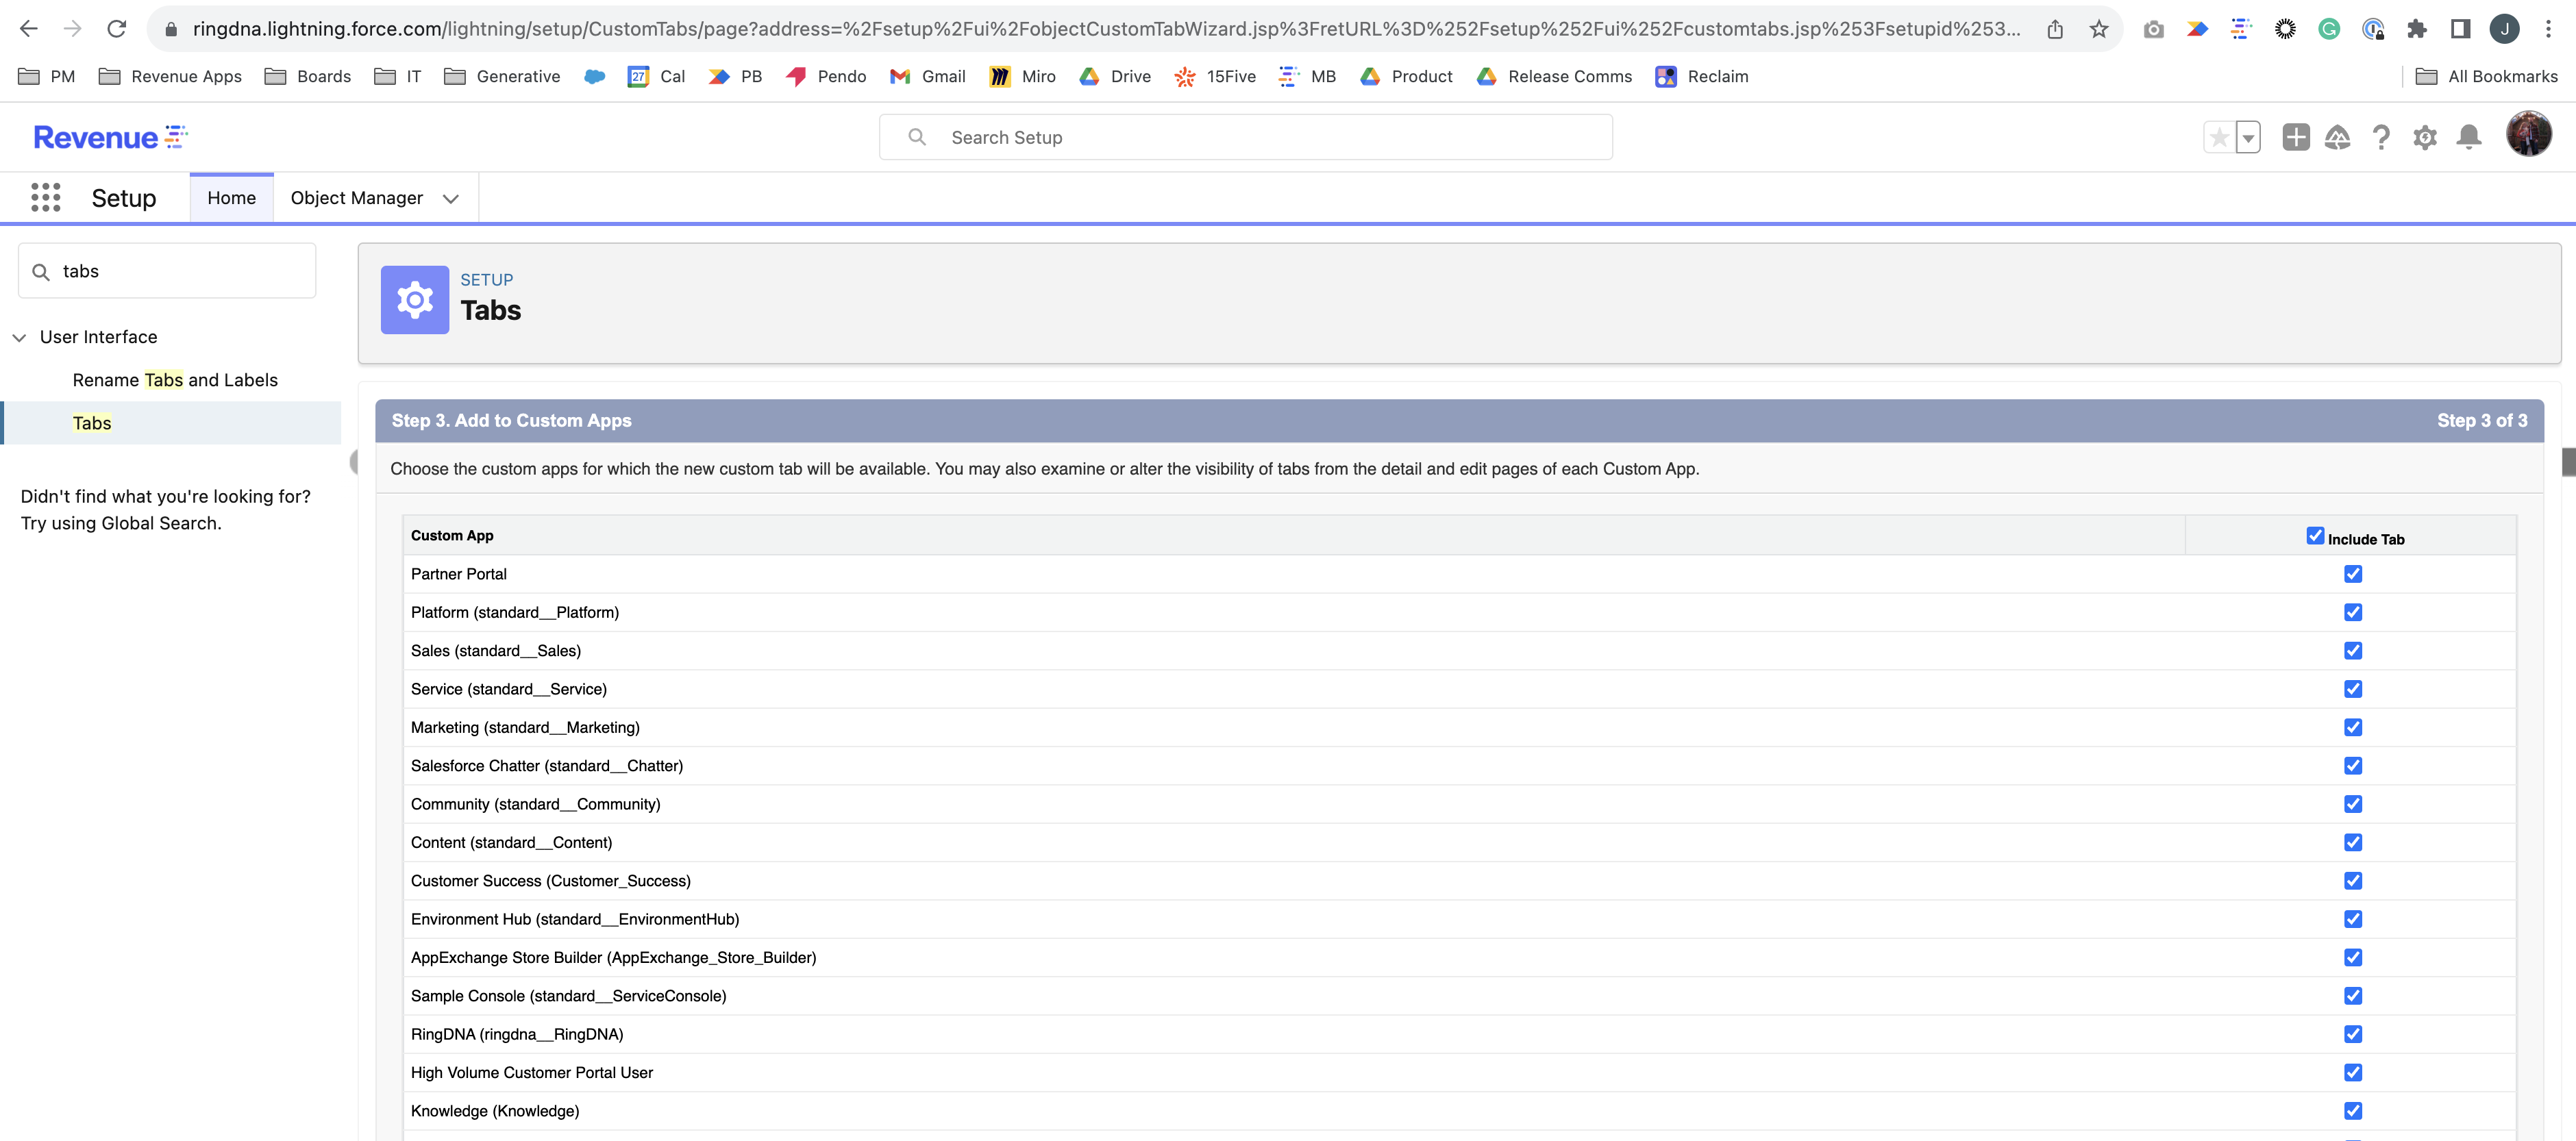Switch to the Home tab in Setup

tap(231, 197)
